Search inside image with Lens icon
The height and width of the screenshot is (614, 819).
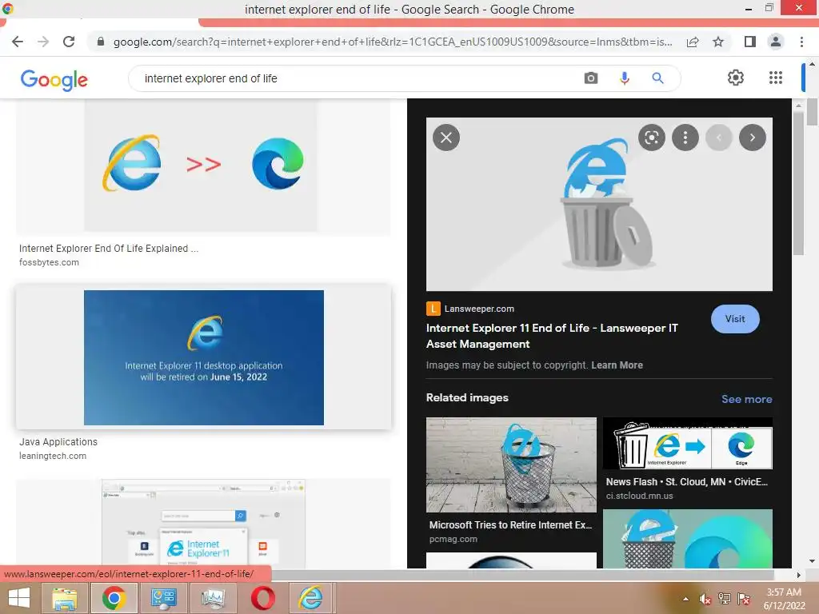click(651, 138)
